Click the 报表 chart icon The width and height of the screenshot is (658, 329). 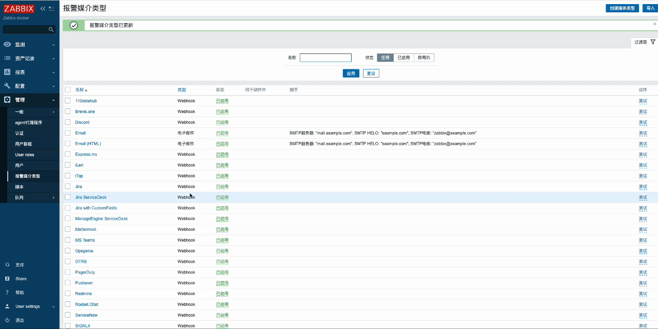coord(7,72)
